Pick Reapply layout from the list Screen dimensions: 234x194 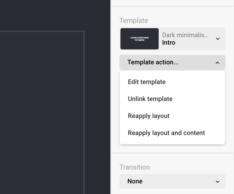coord(149,116)
